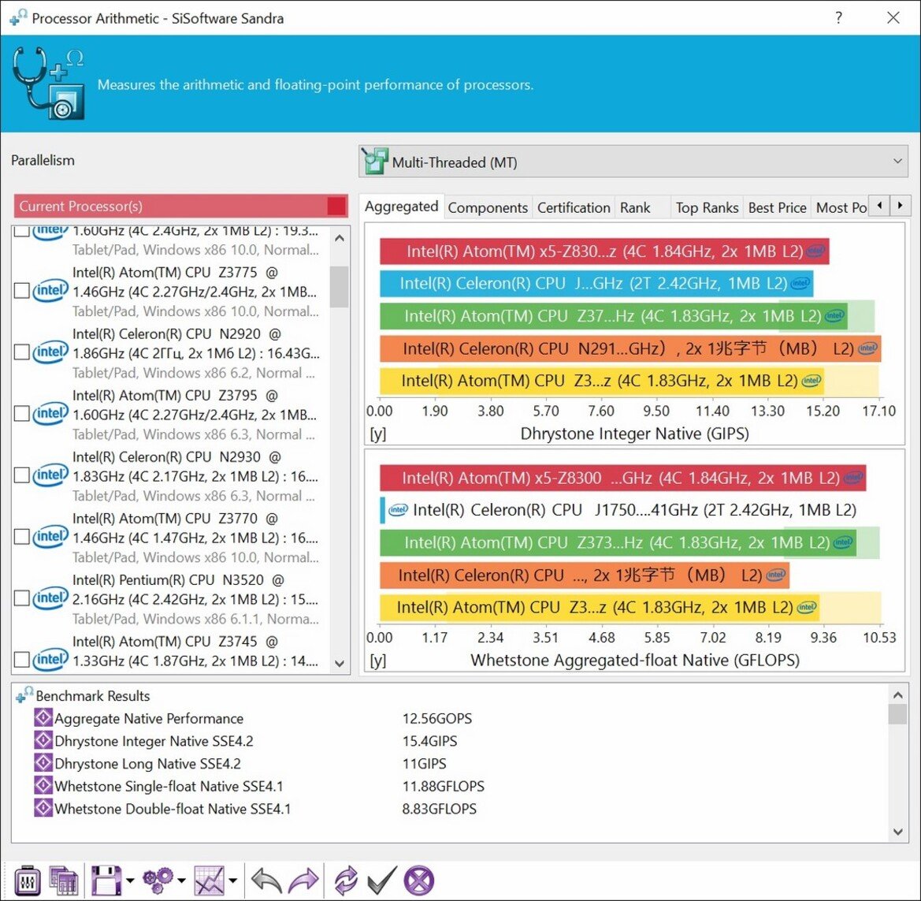Cancel with the purple circled X icon

tap(419, 881)
